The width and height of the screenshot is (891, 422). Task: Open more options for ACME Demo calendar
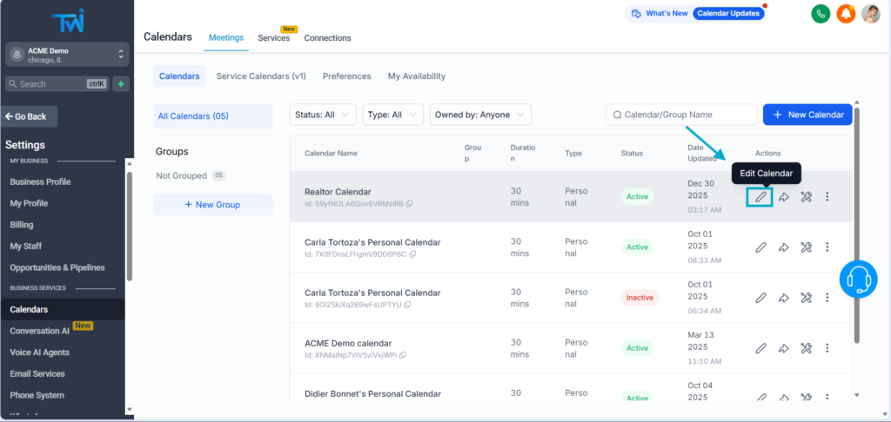[x=827, y=348]
